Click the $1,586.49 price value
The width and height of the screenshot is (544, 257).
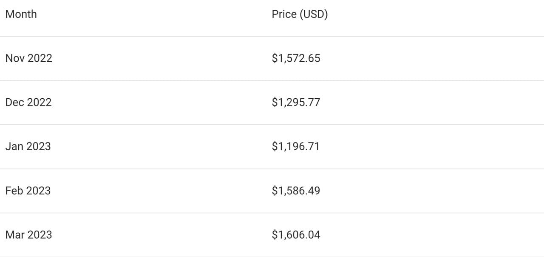pyautogui.click(x=296, y=191)
